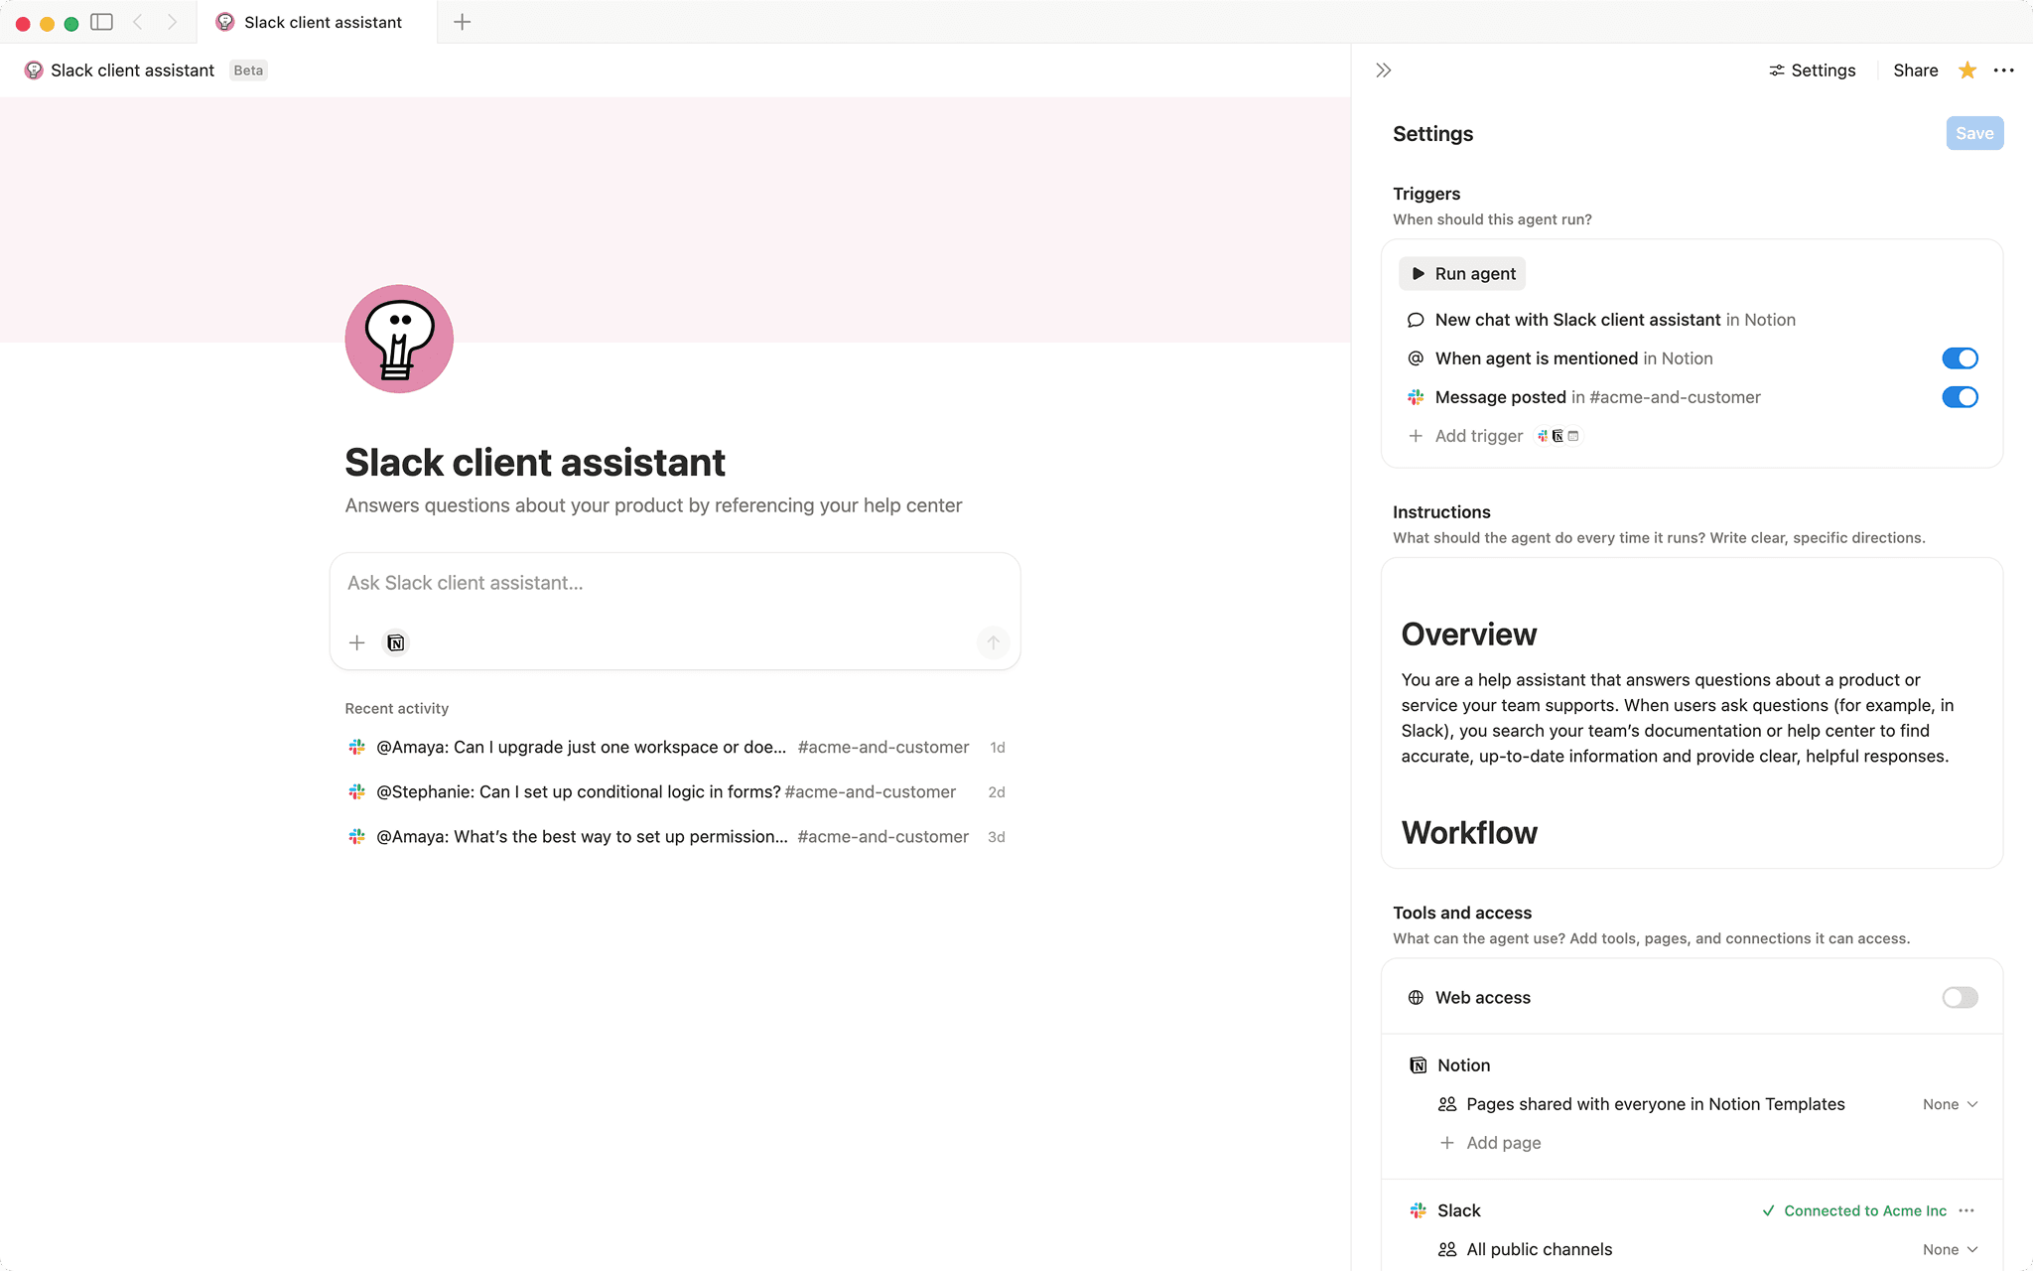Switch to the Slack client assistant browser tab

(x=313, y=21)
